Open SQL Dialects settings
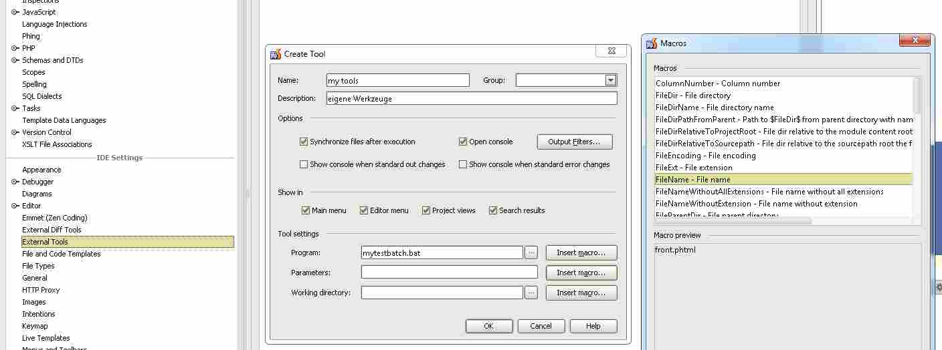 click(42, 96)
